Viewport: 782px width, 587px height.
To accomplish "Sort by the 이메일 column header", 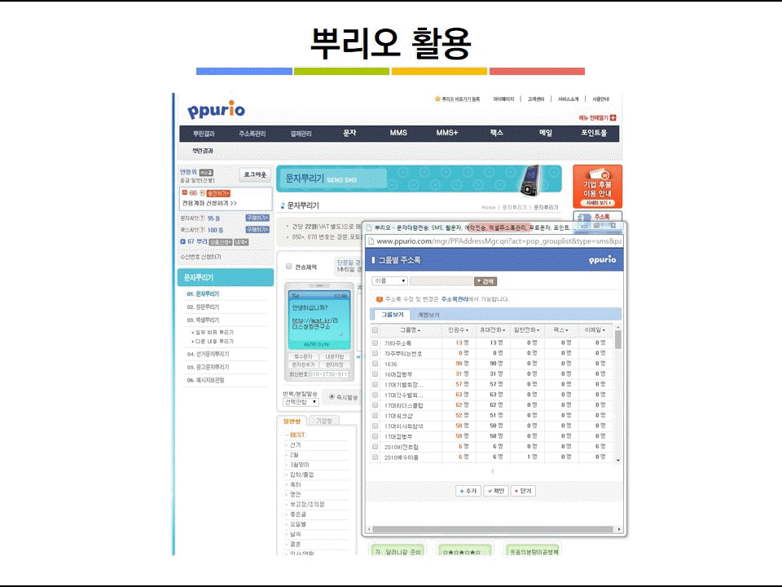I will click(x=595, y=330).
